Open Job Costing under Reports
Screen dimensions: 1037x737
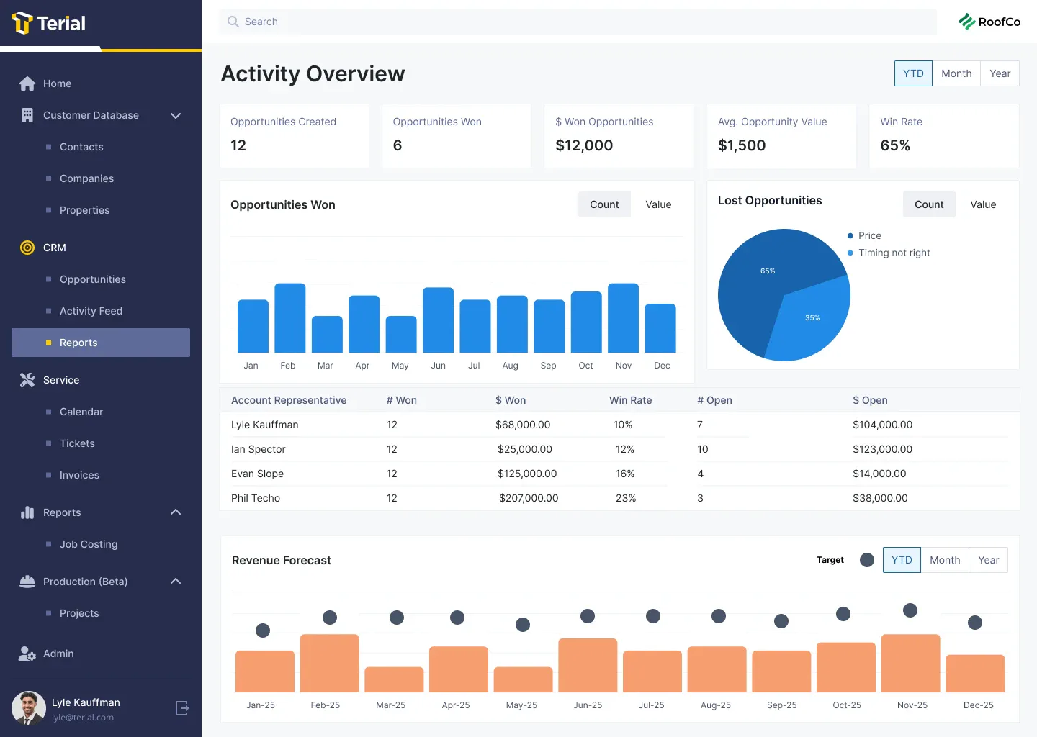(x=89, y=544)
